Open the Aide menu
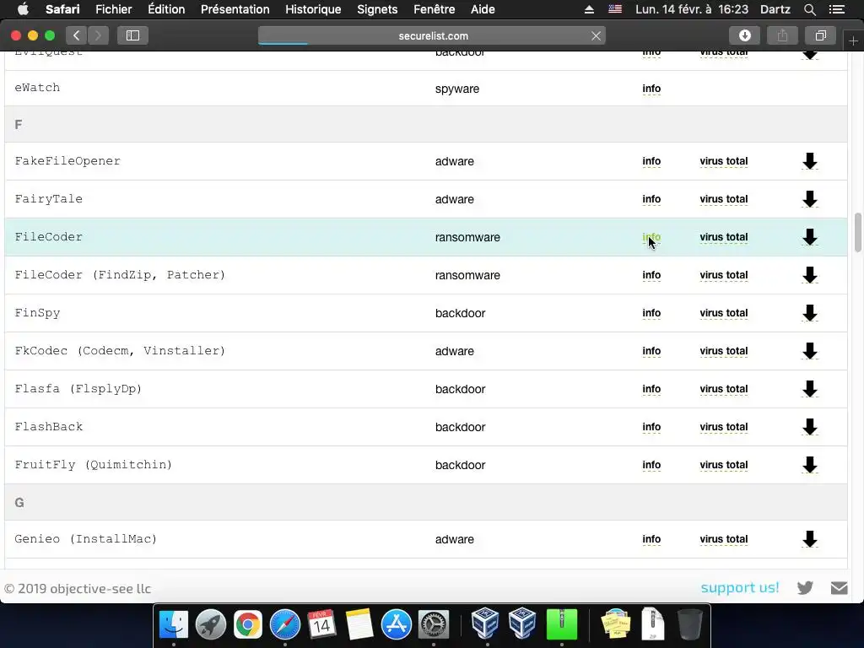The height and width of the screenshot is (648, 864). [483, 9]
